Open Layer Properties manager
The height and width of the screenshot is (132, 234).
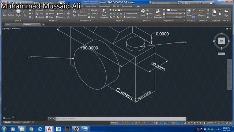104,14
